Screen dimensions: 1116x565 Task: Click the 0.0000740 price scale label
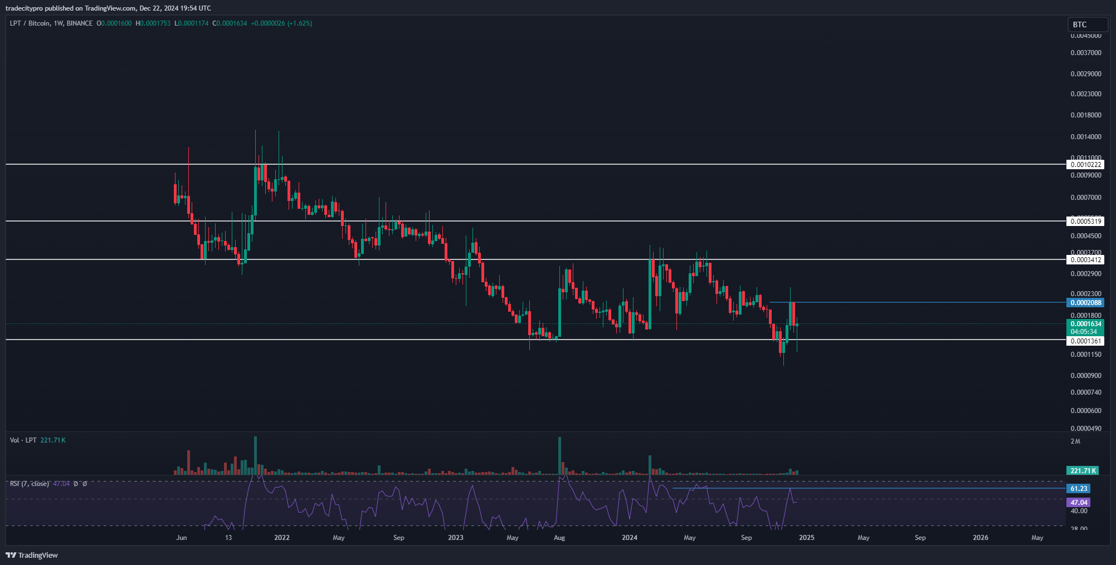(x=1086, y=392)
